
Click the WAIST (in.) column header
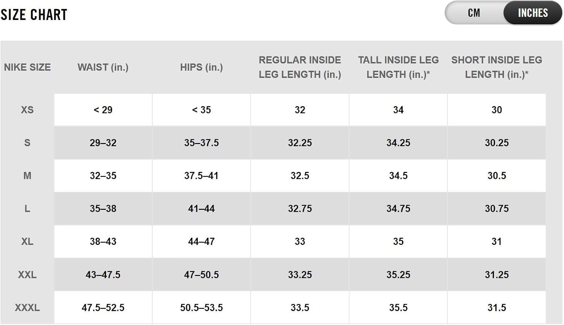pos(103,67)
